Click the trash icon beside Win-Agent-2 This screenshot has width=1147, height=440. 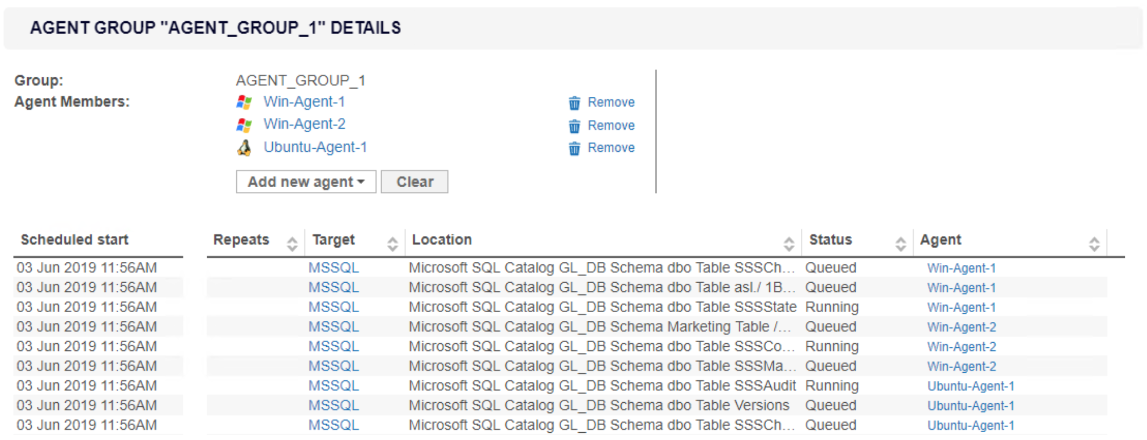[574, 126]
